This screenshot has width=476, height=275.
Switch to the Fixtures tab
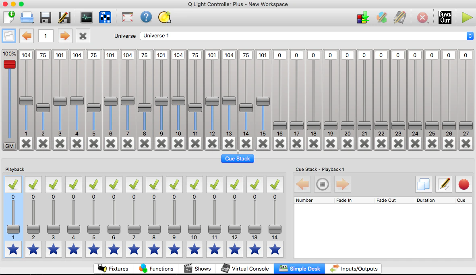click(113, 269)
